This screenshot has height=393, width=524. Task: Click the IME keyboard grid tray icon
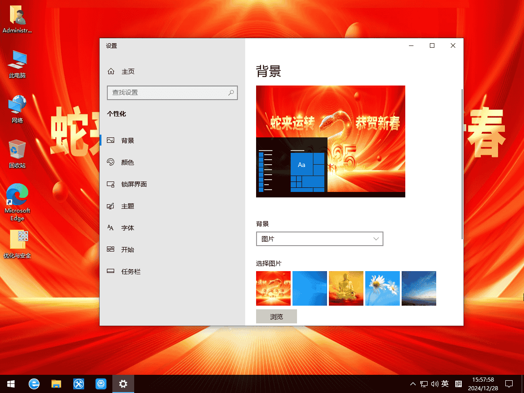pos(458,384)
